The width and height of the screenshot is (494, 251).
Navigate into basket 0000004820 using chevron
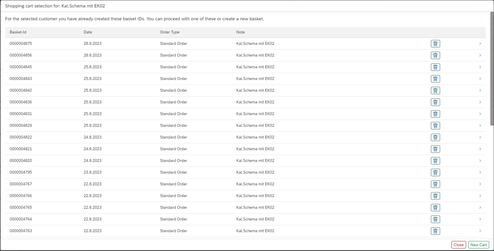point(480,161)
